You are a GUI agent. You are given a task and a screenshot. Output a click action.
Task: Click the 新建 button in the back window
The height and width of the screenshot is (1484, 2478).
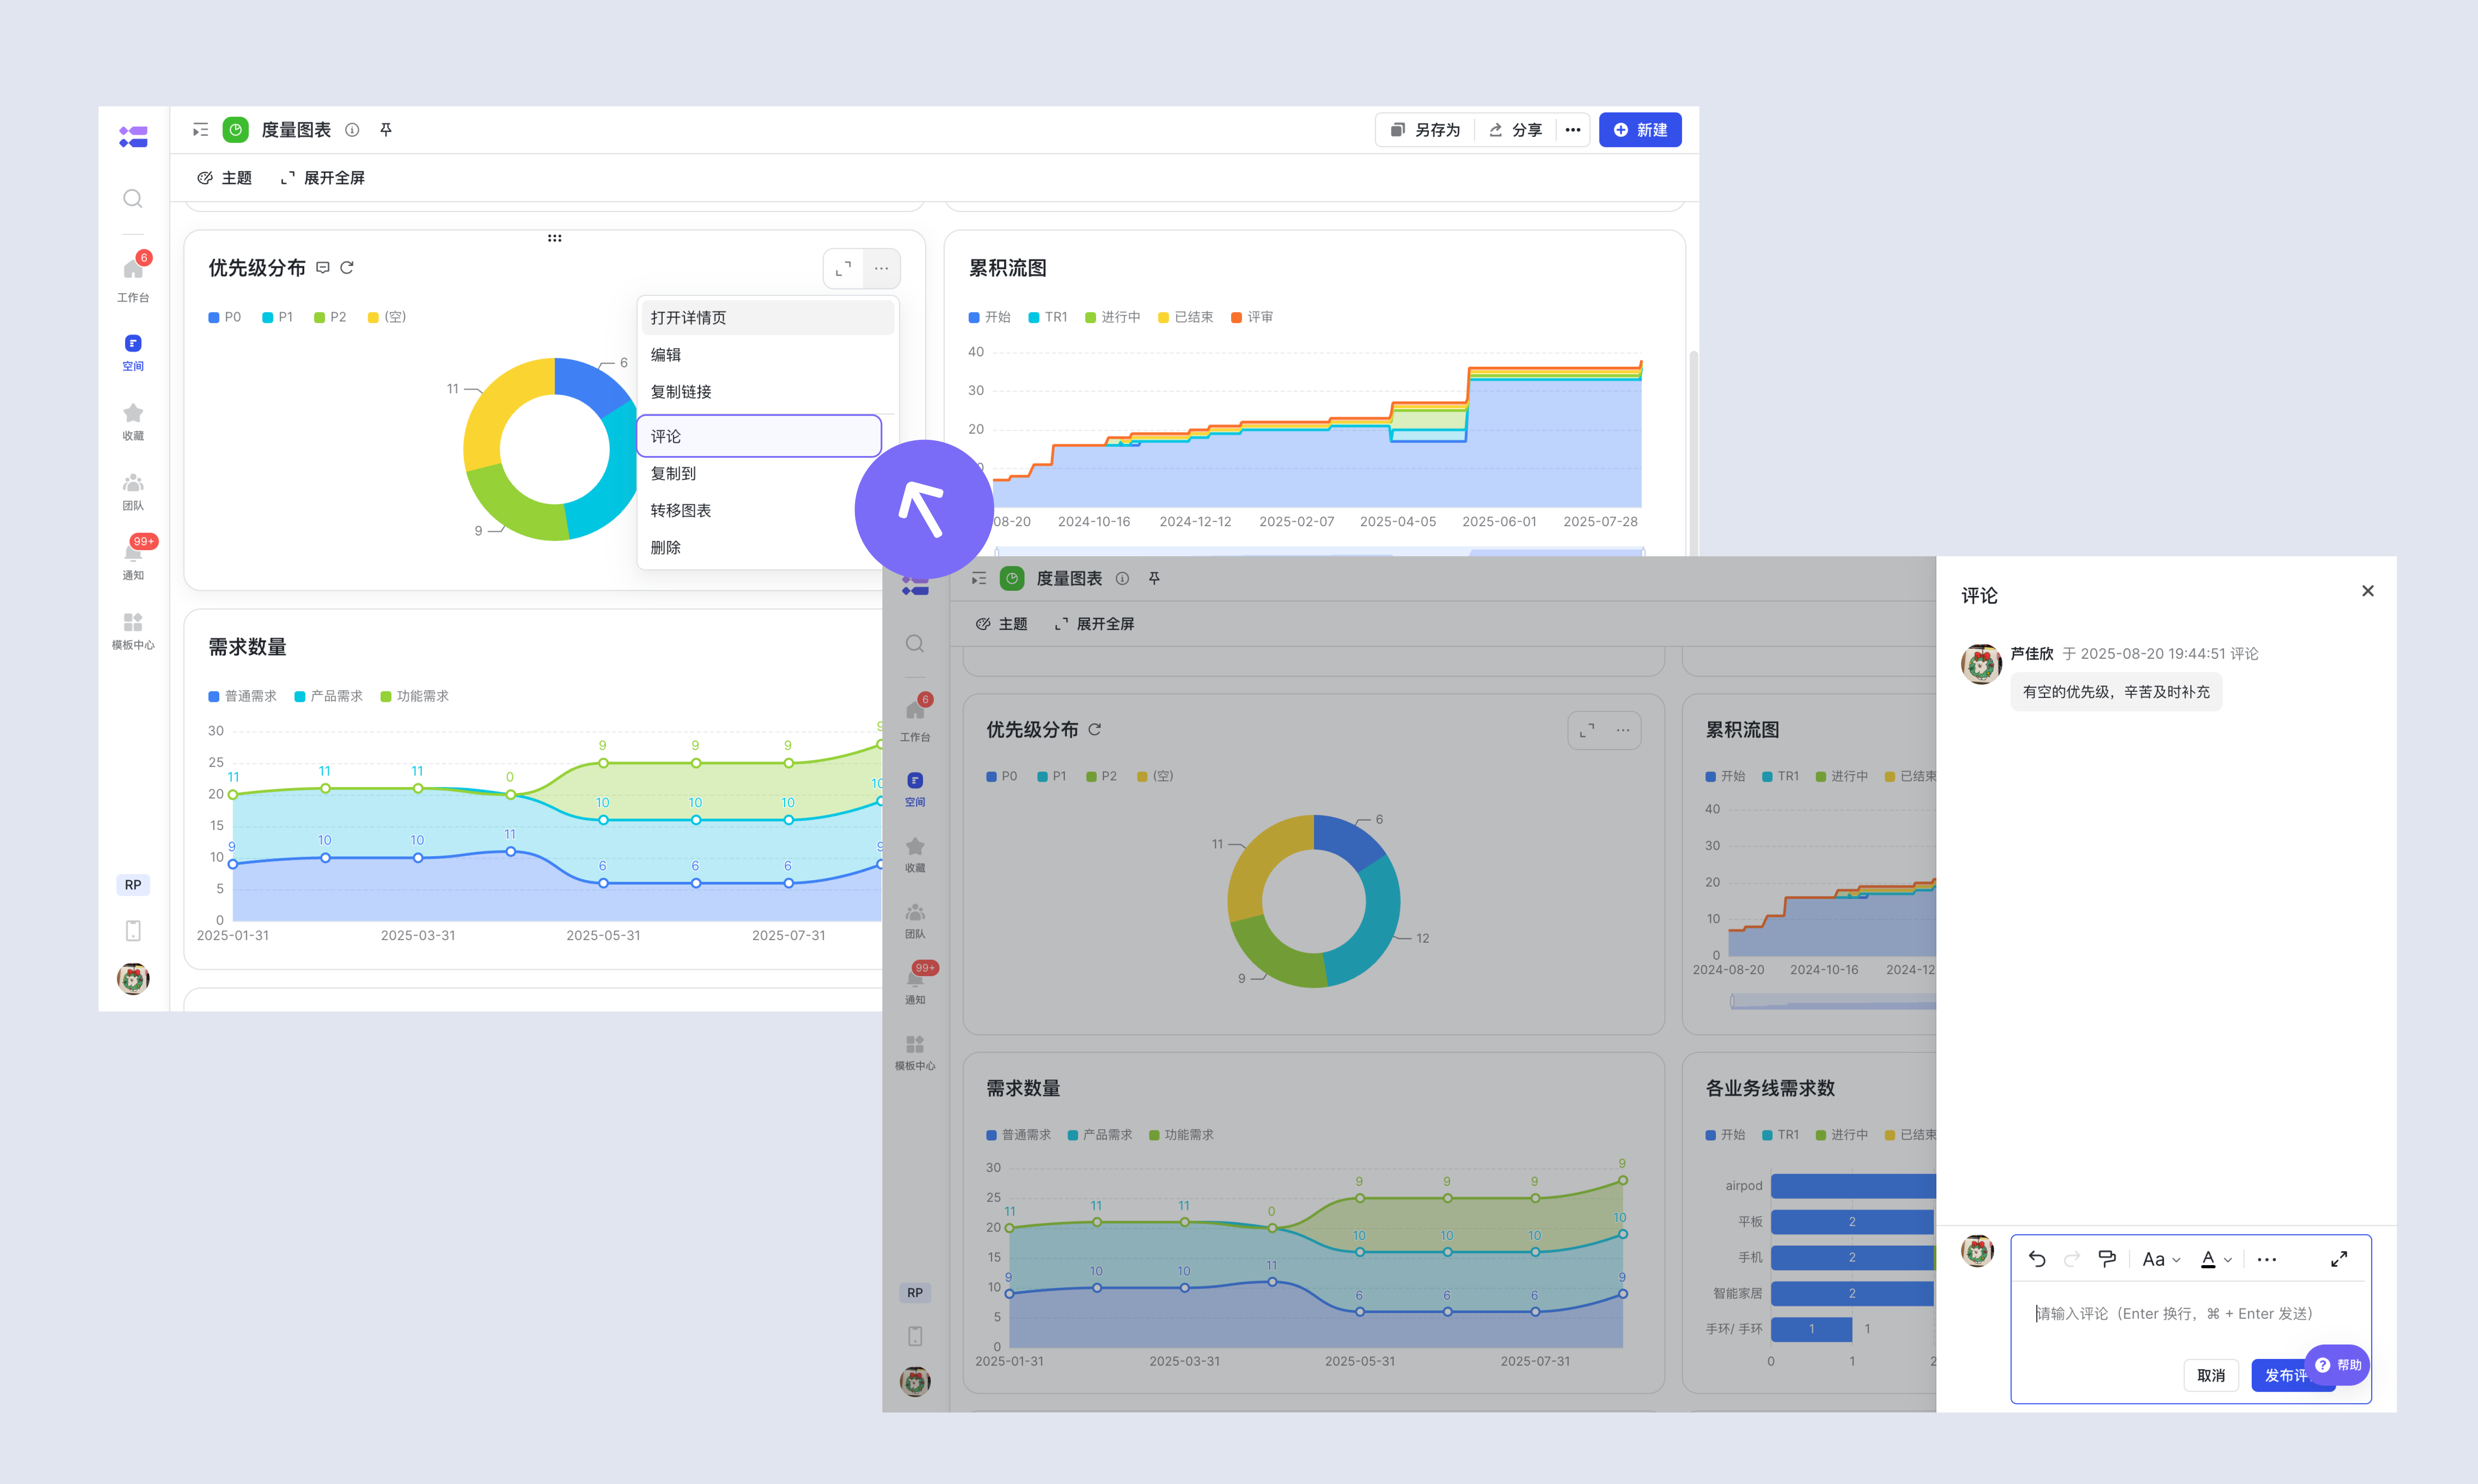1640,130
